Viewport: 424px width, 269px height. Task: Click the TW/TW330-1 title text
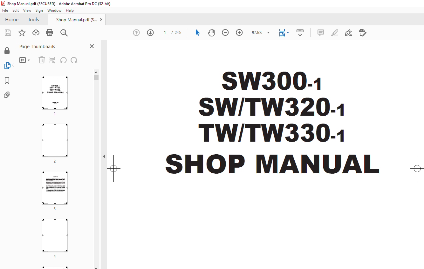coord(272,133)
